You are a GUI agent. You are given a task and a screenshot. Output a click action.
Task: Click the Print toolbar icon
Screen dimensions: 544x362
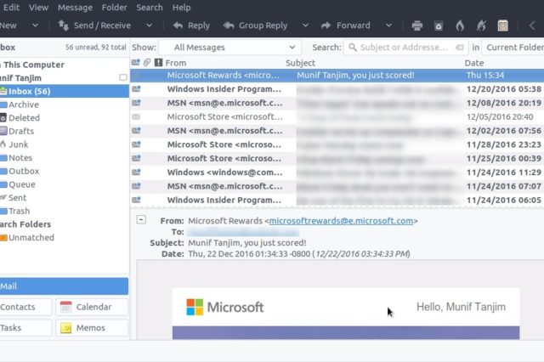tap(417, 25)
